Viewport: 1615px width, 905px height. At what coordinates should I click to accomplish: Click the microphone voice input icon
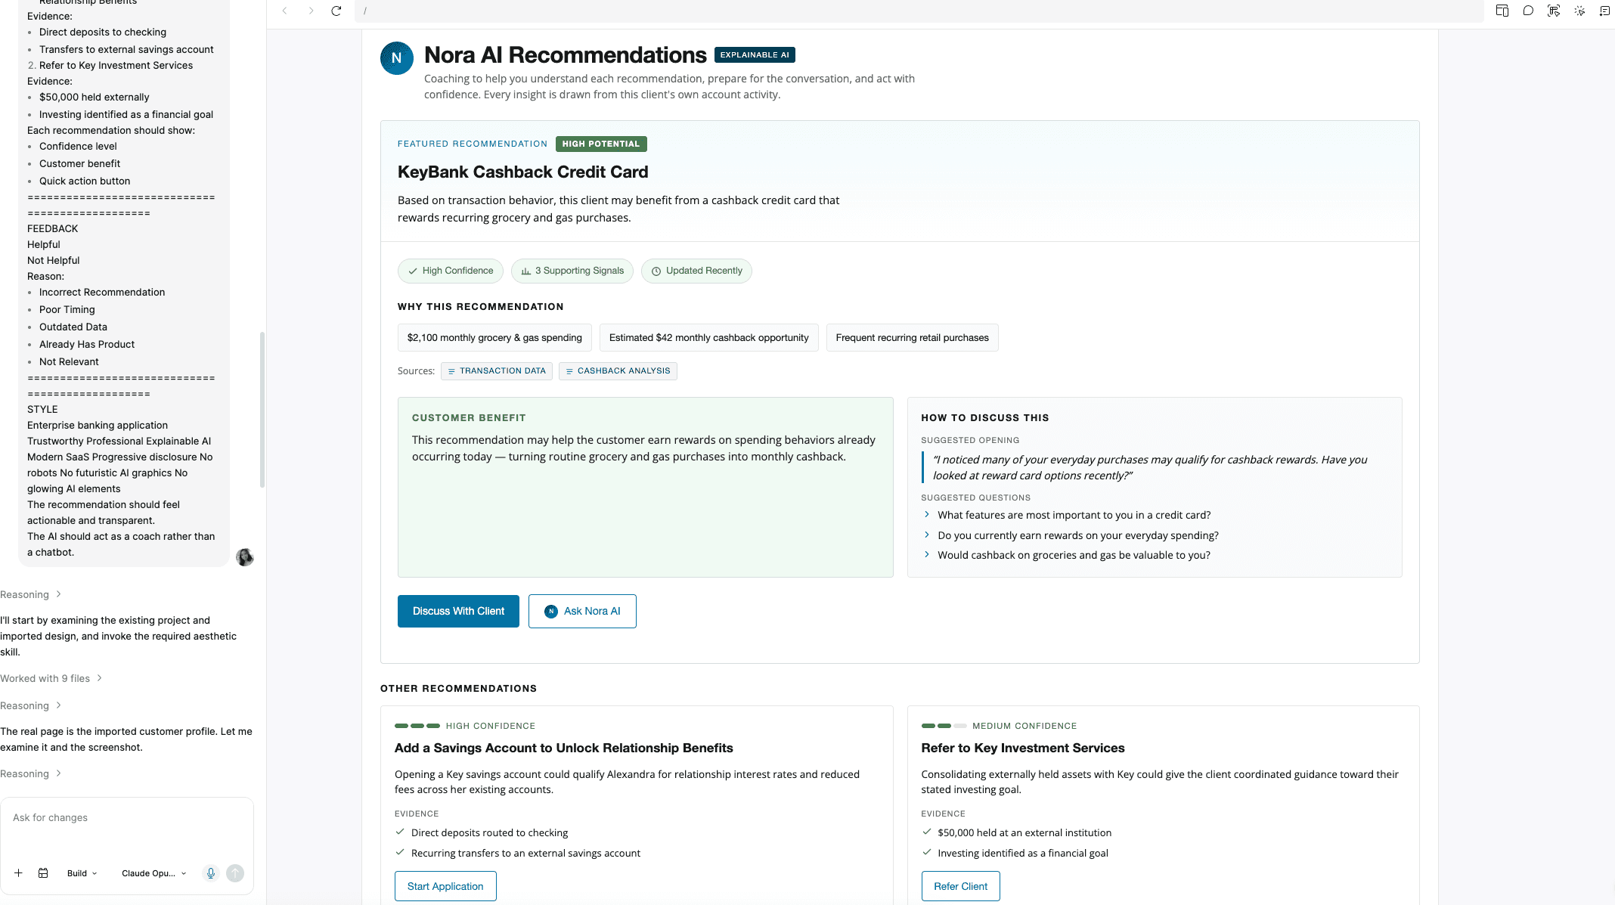pyautogui.click(x=211, y=873)
